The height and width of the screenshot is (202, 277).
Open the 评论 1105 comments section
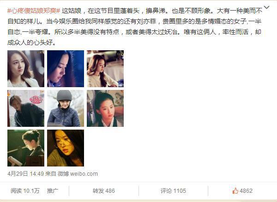pyautogui.click(x=173, y=191)
